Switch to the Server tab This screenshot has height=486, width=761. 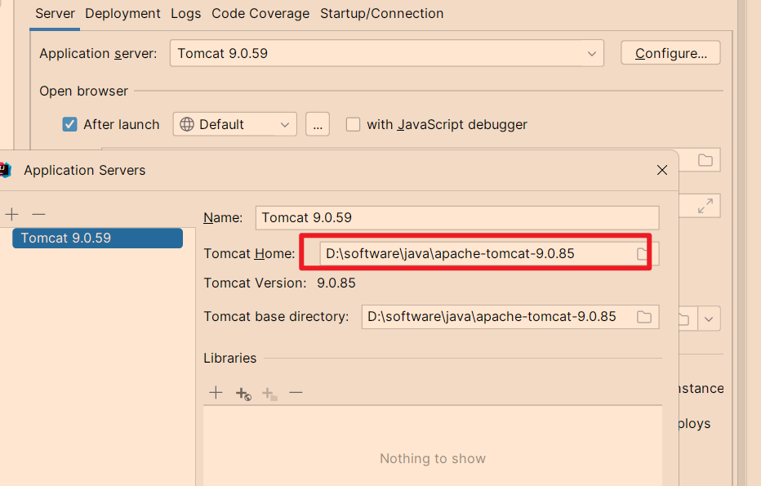[55, 14]
